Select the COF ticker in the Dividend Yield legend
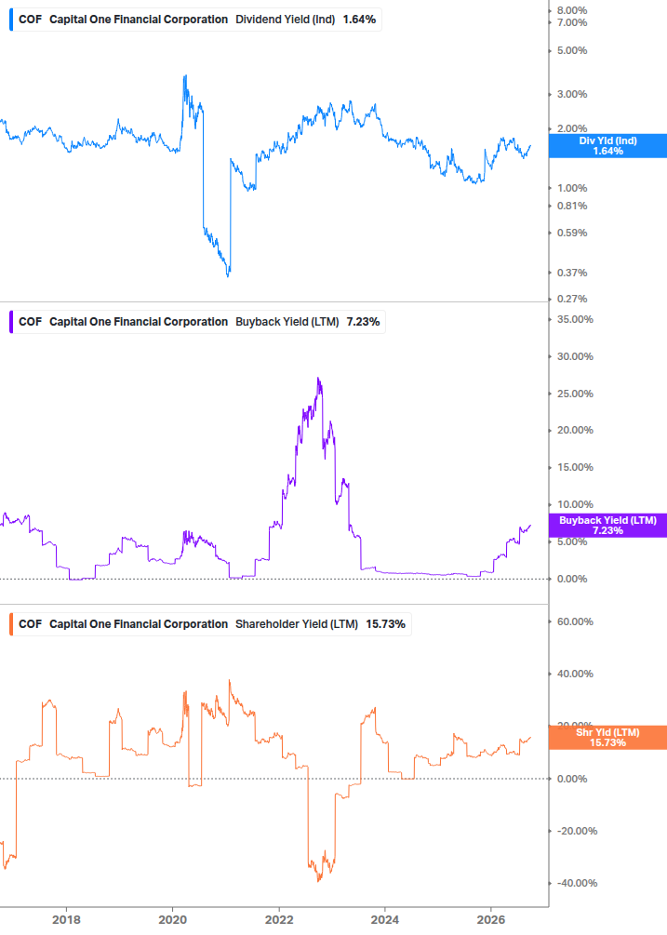667x935 pixels. coord(31,20)
